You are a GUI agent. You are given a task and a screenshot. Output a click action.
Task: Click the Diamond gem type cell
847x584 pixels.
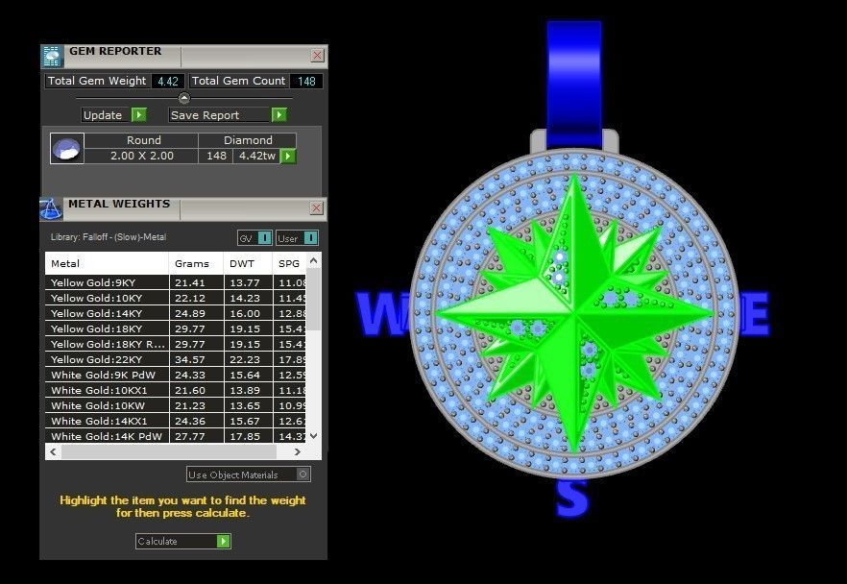coord(248,140)
